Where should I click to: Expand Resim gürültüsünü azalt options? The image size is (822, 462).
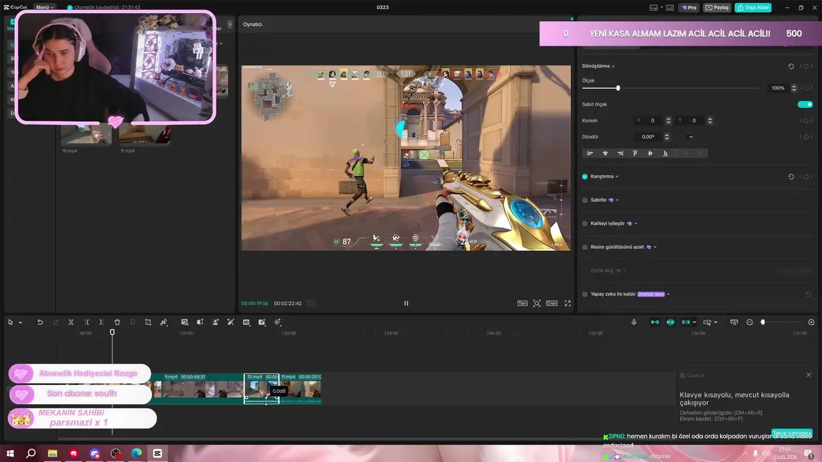tap(655, 247)
